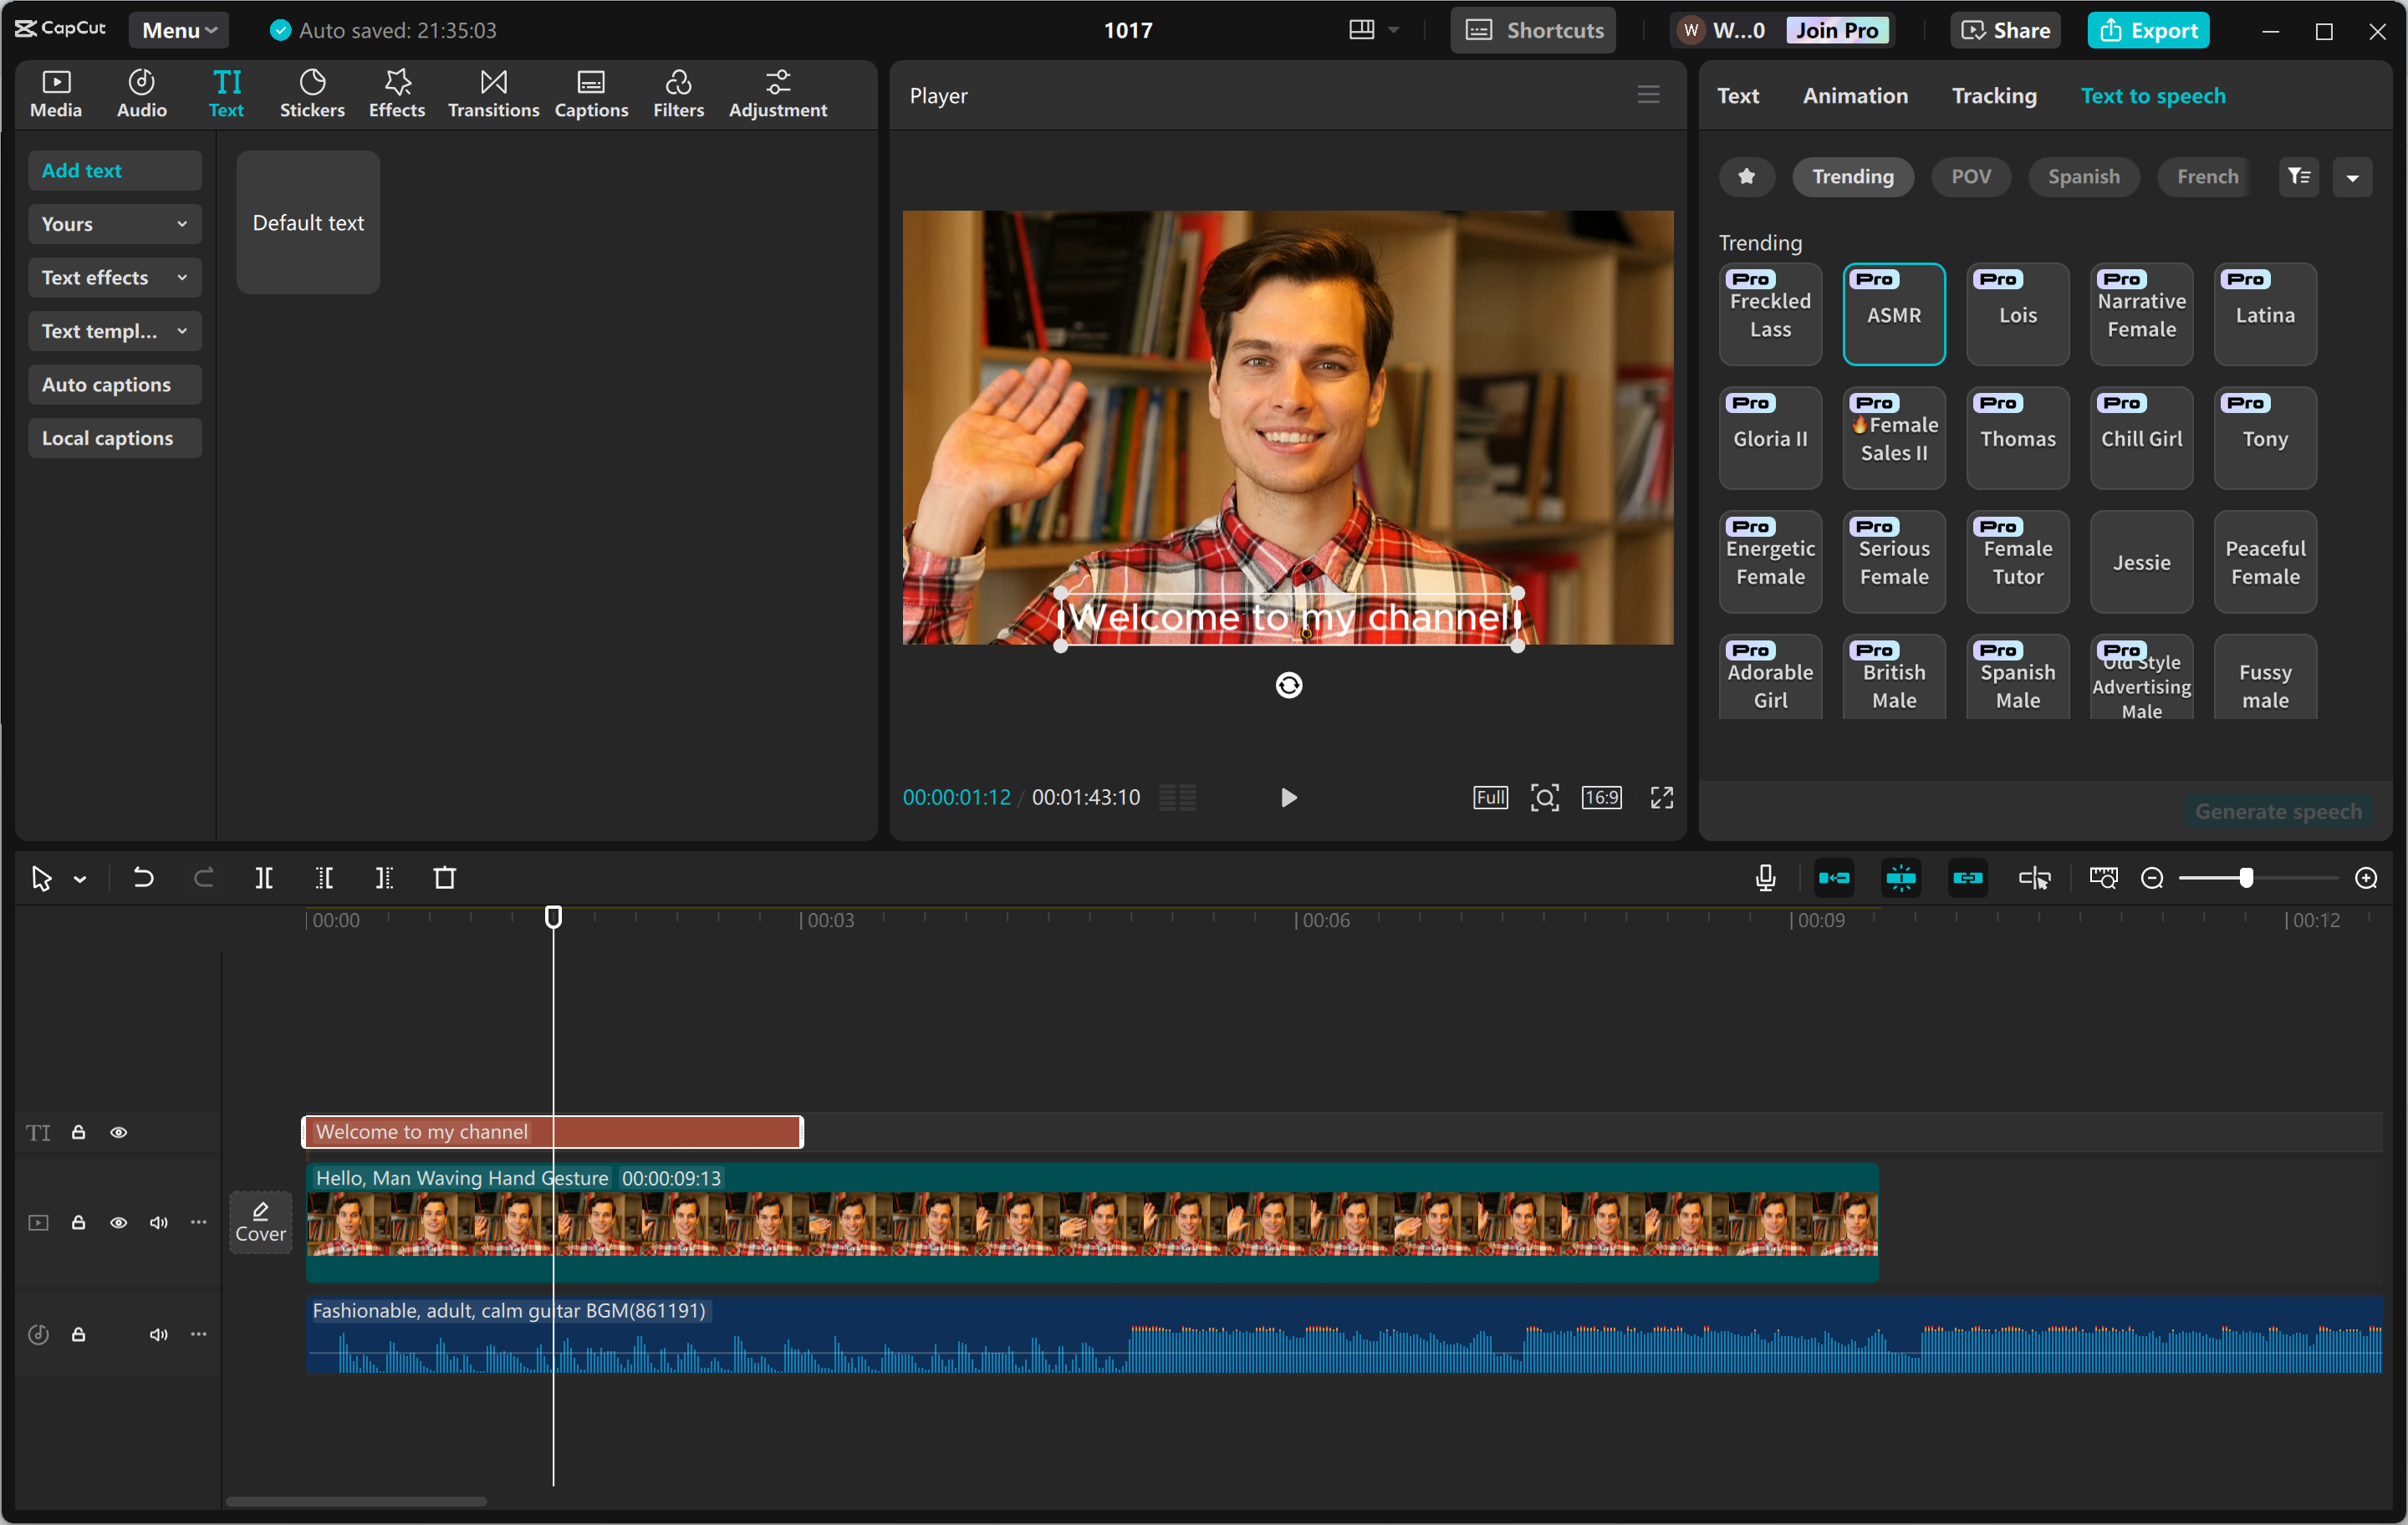Toggle visibility of the text track
Image resolution: width=2408 pixels, height=1525 pixels.
point(118,1131)
